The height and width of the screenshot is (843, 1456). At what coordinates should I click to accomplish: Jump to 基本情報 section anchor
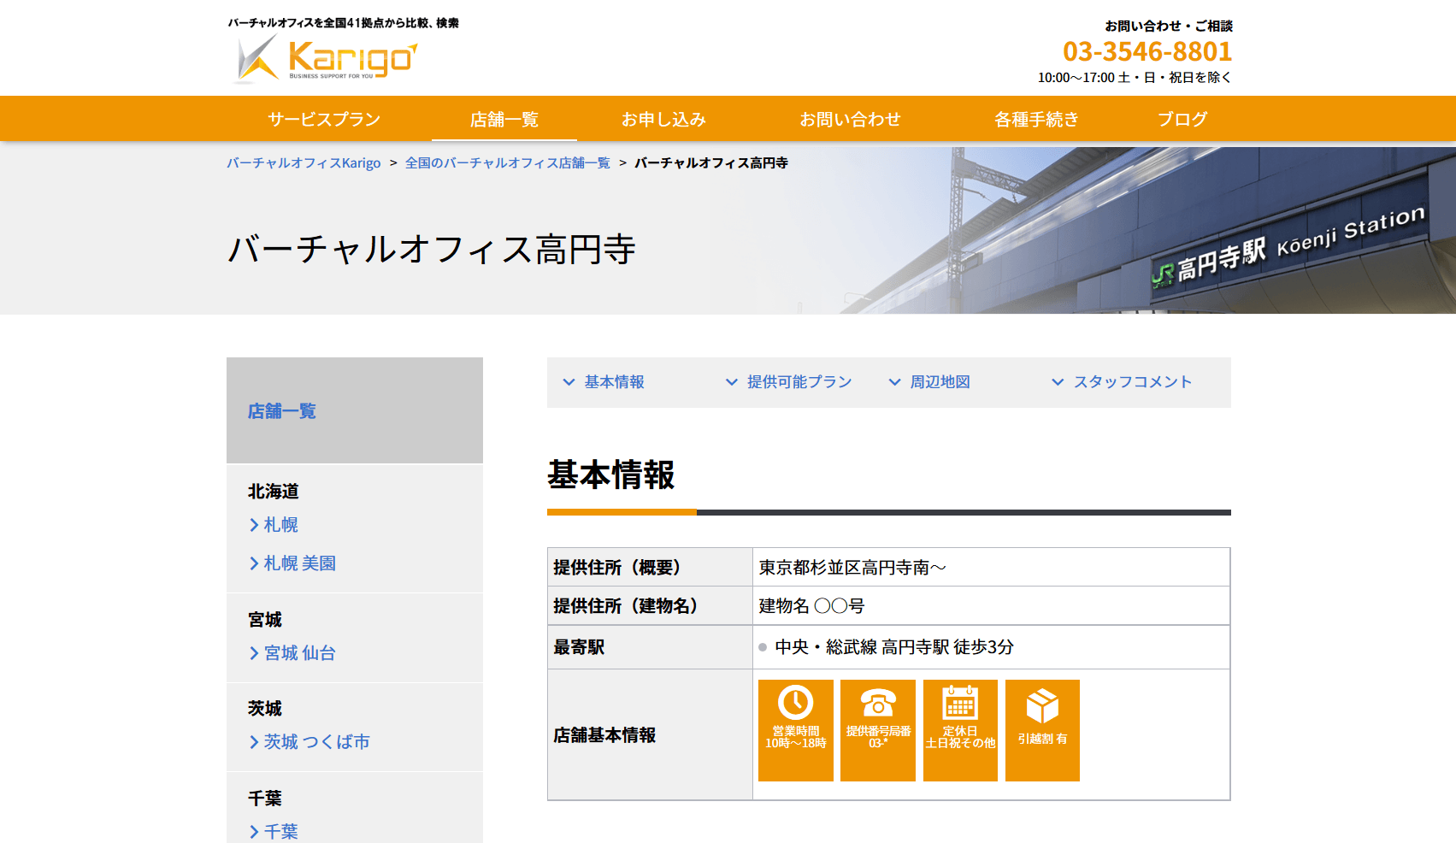click(613, 382)
